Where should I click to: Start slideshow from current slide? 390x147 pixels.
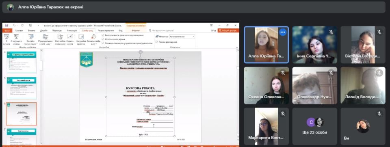pos(16,39)
